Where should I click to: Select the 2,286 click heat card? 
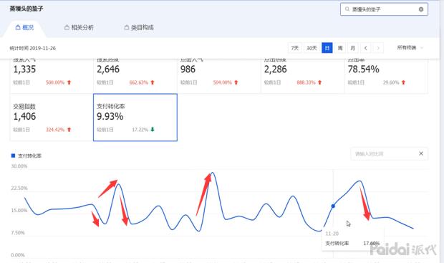[x=302, y=76]
